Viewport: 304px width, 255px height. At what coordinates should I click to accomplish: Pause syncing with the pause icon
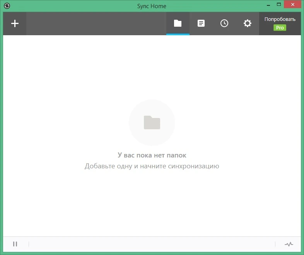15,244
